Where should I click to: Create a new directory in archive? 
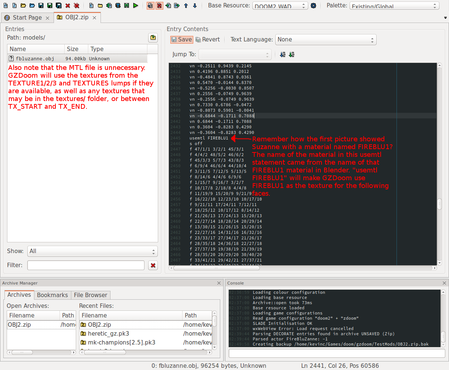[100, 6]
